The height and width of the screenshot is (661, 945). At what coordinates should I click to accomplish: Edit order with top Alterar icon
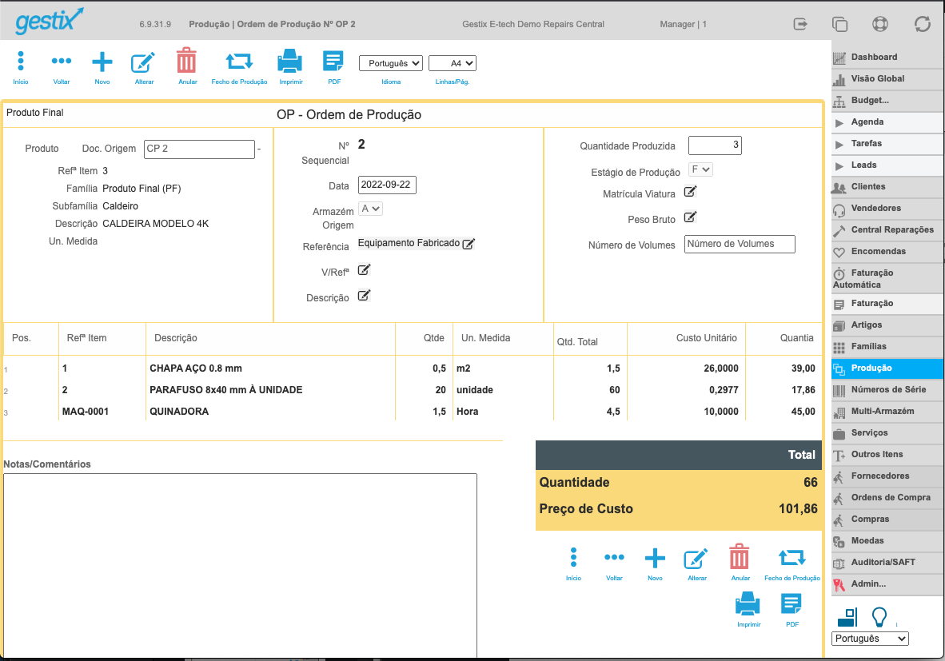143,62
